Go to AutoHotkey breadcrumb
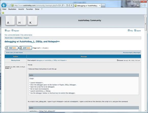The height and width of the screenshot is (113, 148). [x=18, y=38]
